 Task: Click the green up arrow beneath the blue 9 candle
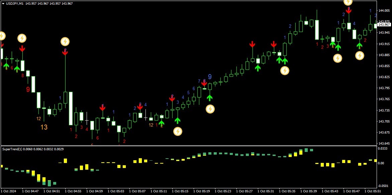click(209, 97)
